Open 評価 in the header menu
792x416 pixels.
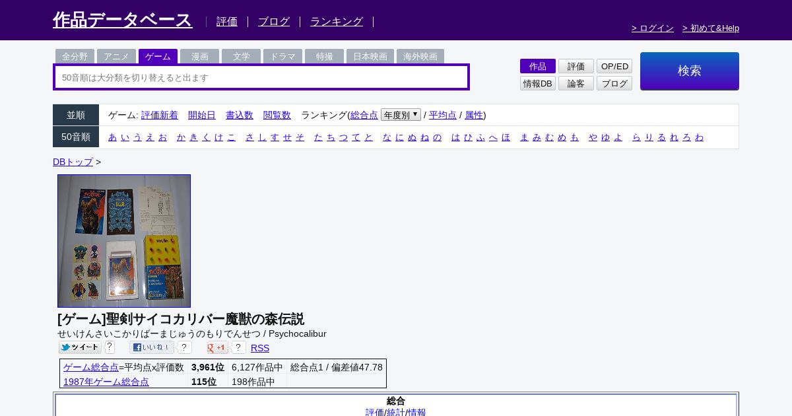227,21
